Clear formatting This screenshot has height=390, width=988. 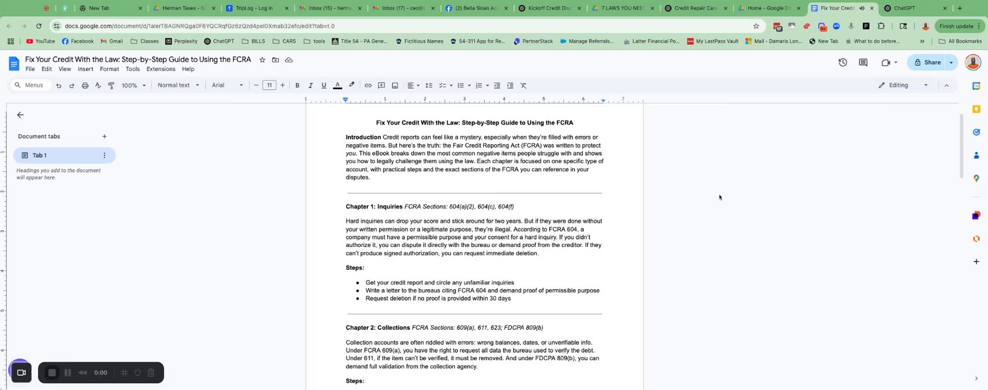[524, 86]
